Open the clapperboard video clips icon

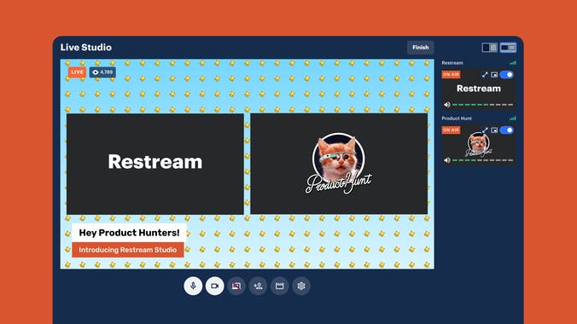coord(280,286)
